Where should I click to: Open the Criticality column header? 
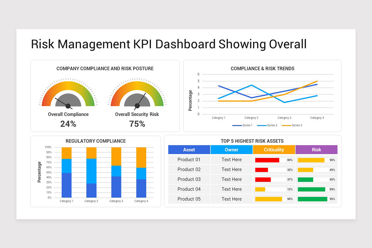274,149
